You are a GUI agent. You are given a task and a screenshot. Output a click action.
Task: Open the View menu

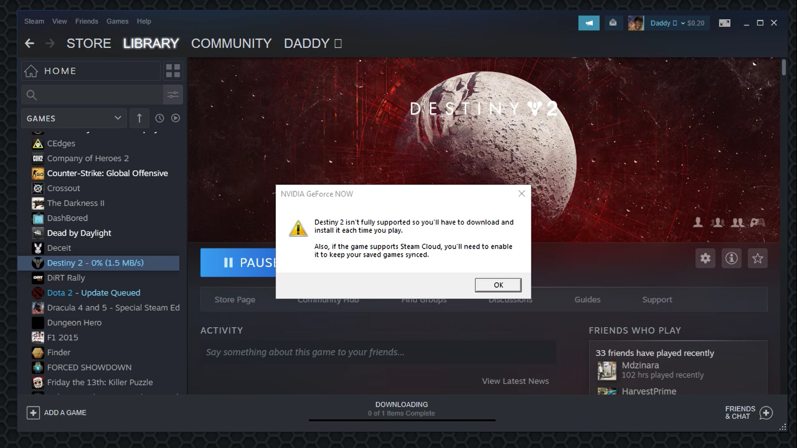(60, 22)
